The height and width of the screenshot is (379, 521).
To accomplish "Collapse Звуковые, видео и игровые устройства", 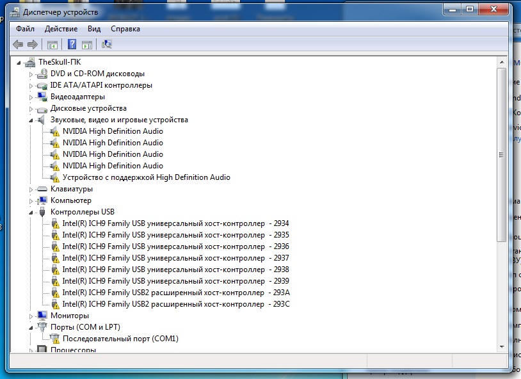I will (x=31, y=120).
